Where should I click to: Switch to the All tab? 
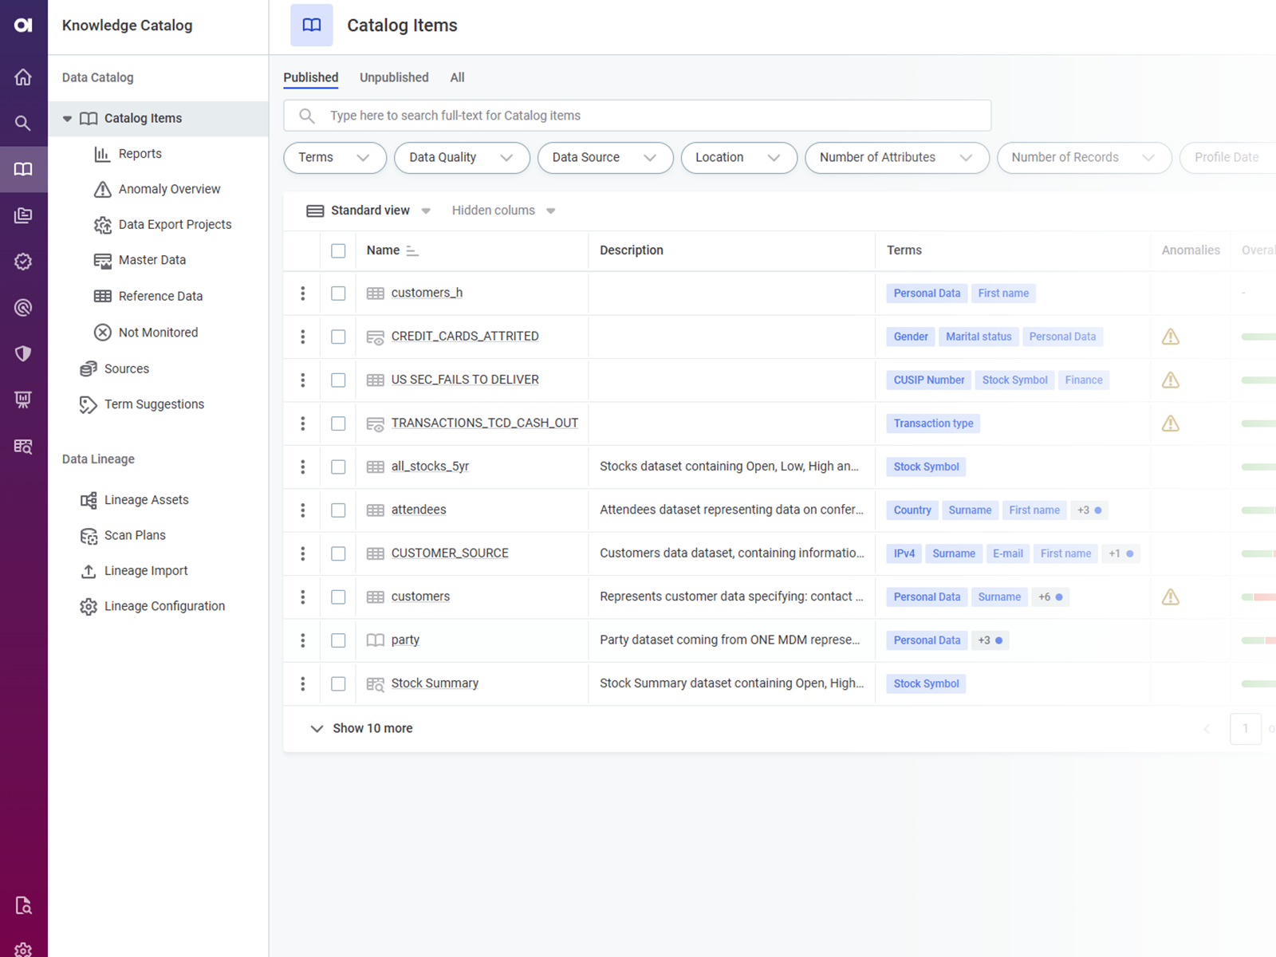click(x=457, y=77)
